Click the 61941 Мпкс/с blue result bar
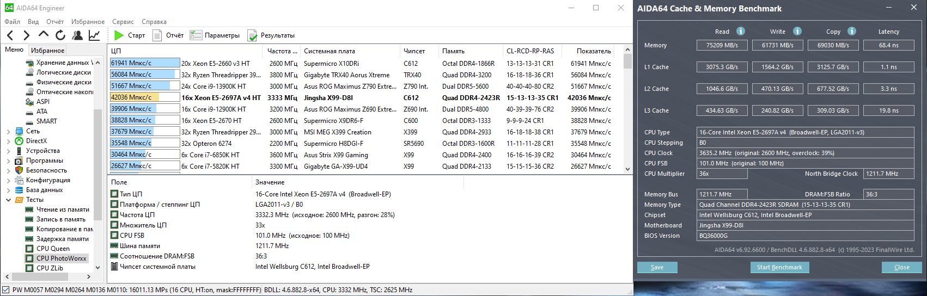Screen dimensions: 927x296 (x=145, y=63)
